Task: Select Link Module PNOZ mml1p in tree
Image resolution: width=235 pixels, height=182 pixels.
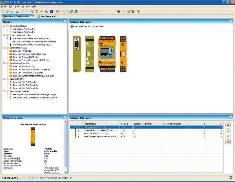Action: [x=24, y=29]
